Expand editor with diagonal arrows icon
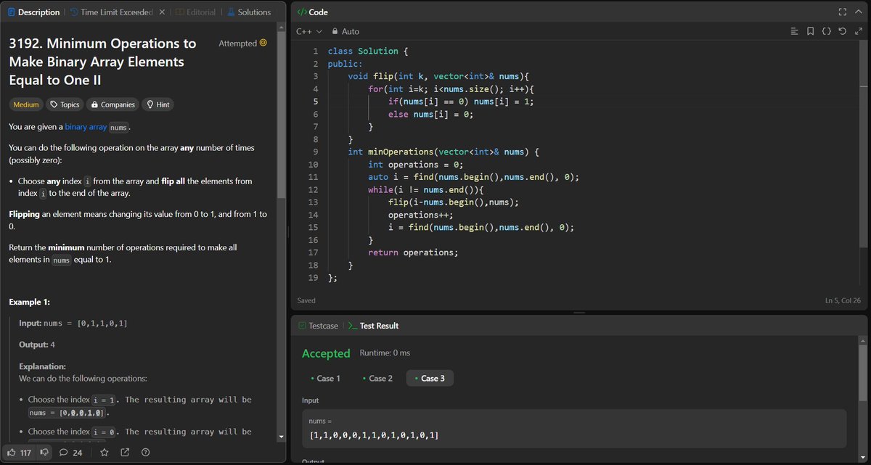Viewport: 871px width, 465px height. click(858, 32)
